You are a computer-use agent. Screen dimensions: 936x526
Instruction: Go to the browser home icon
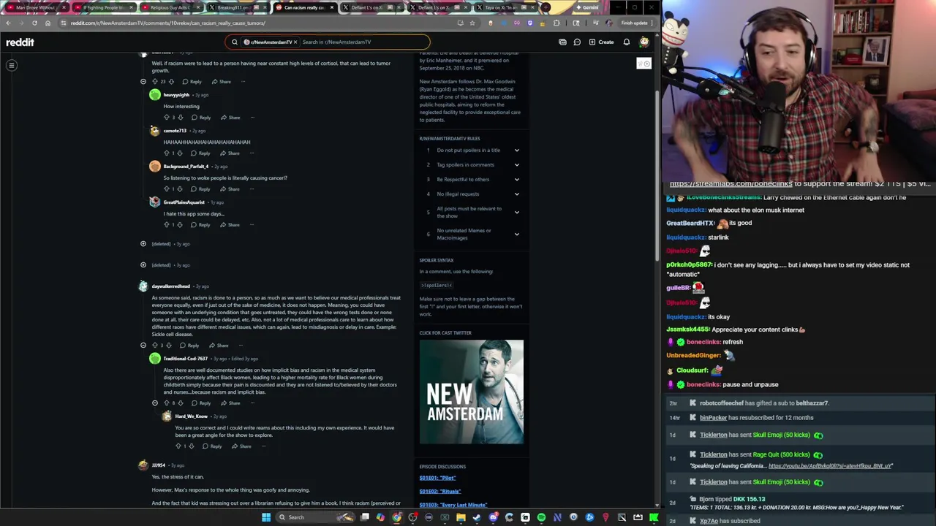point(48,23)
